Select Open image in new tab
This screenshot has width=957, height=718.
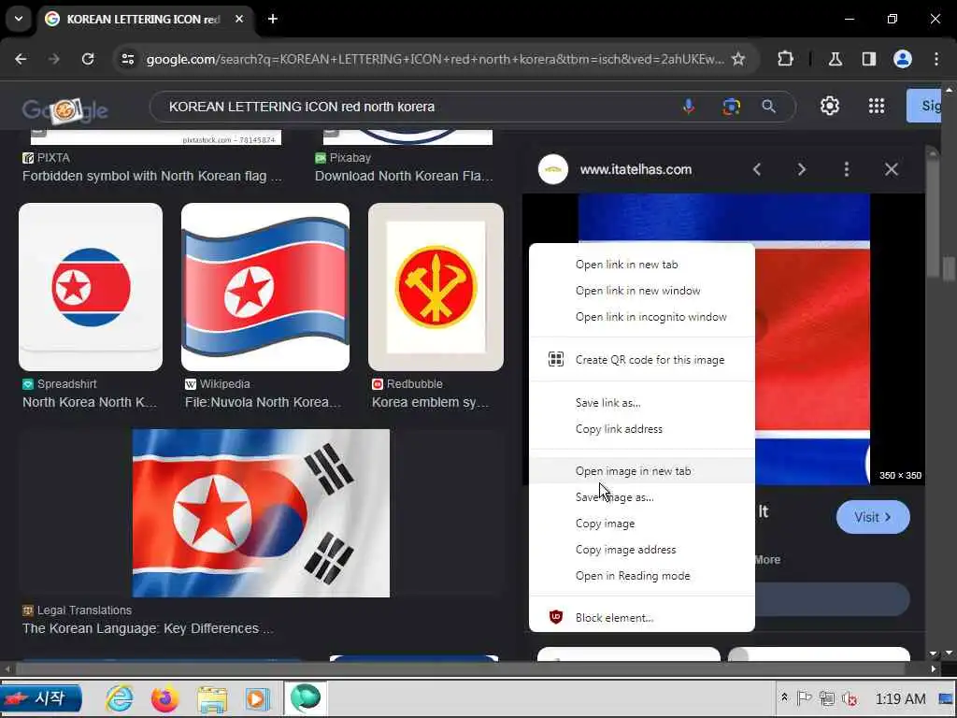coord(642,471)
